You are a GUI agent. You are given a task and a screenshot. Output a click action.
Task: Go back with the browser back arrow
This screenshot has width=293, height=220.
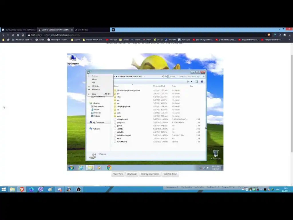(x=3, y=35)
